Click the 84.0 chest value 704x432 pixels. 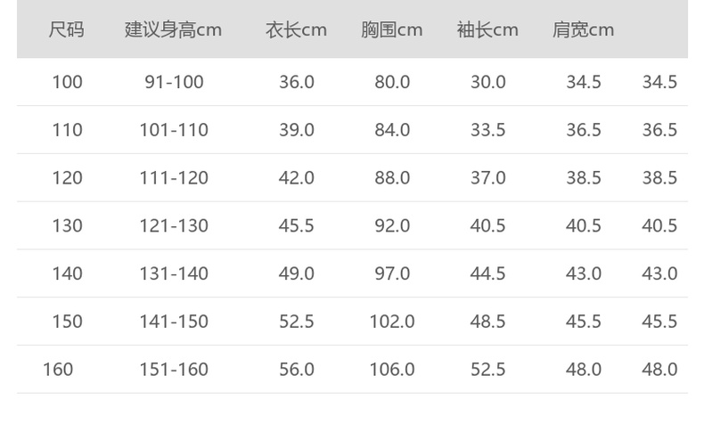click(x=392, y=130)
